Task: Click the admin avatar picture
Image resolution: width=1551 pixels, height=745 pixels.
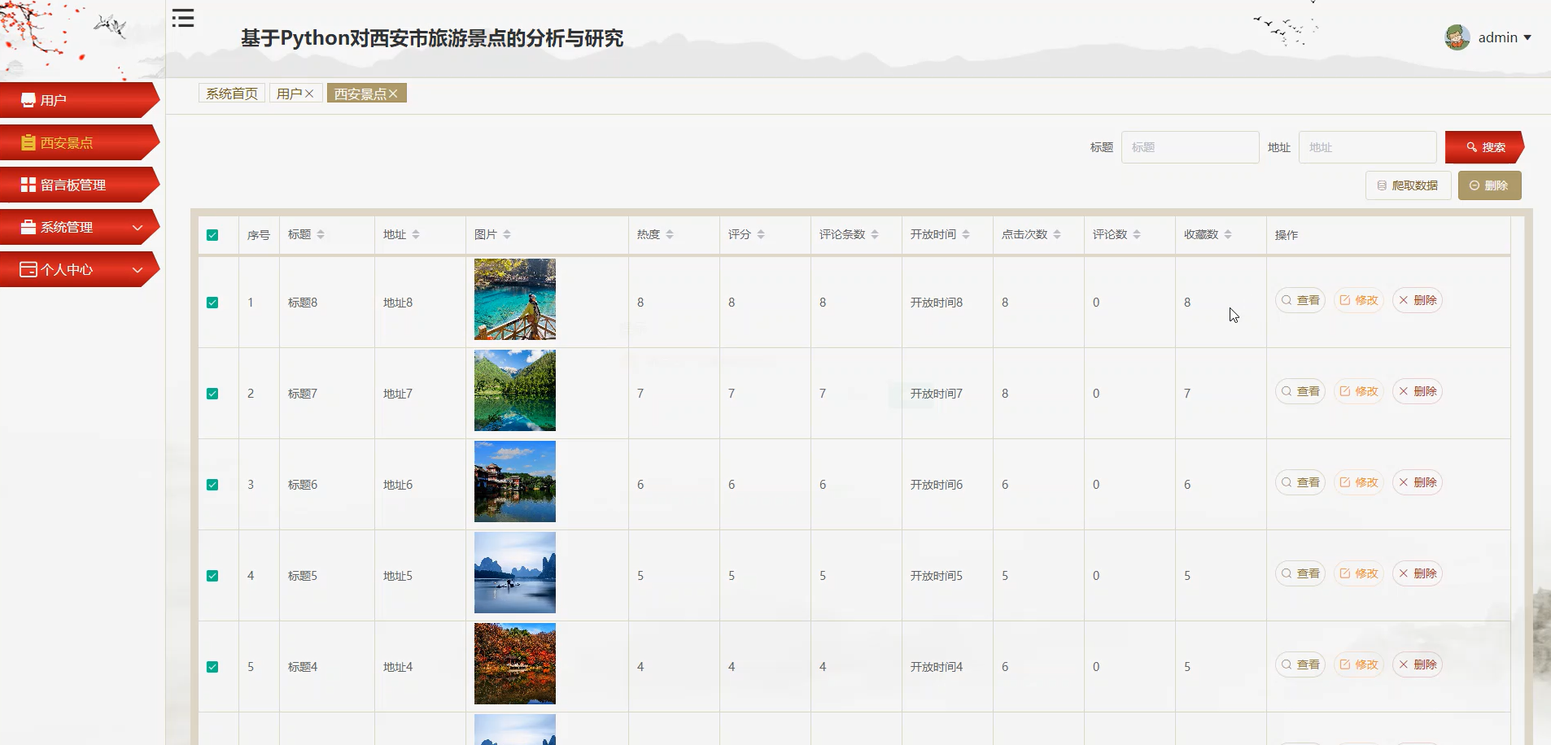Action: click(1457, 37)
